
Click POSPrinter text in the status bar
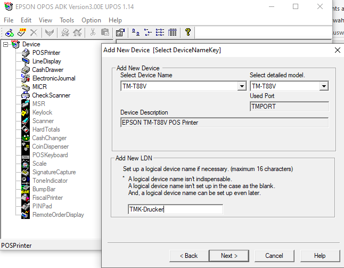tap(16, 246)
